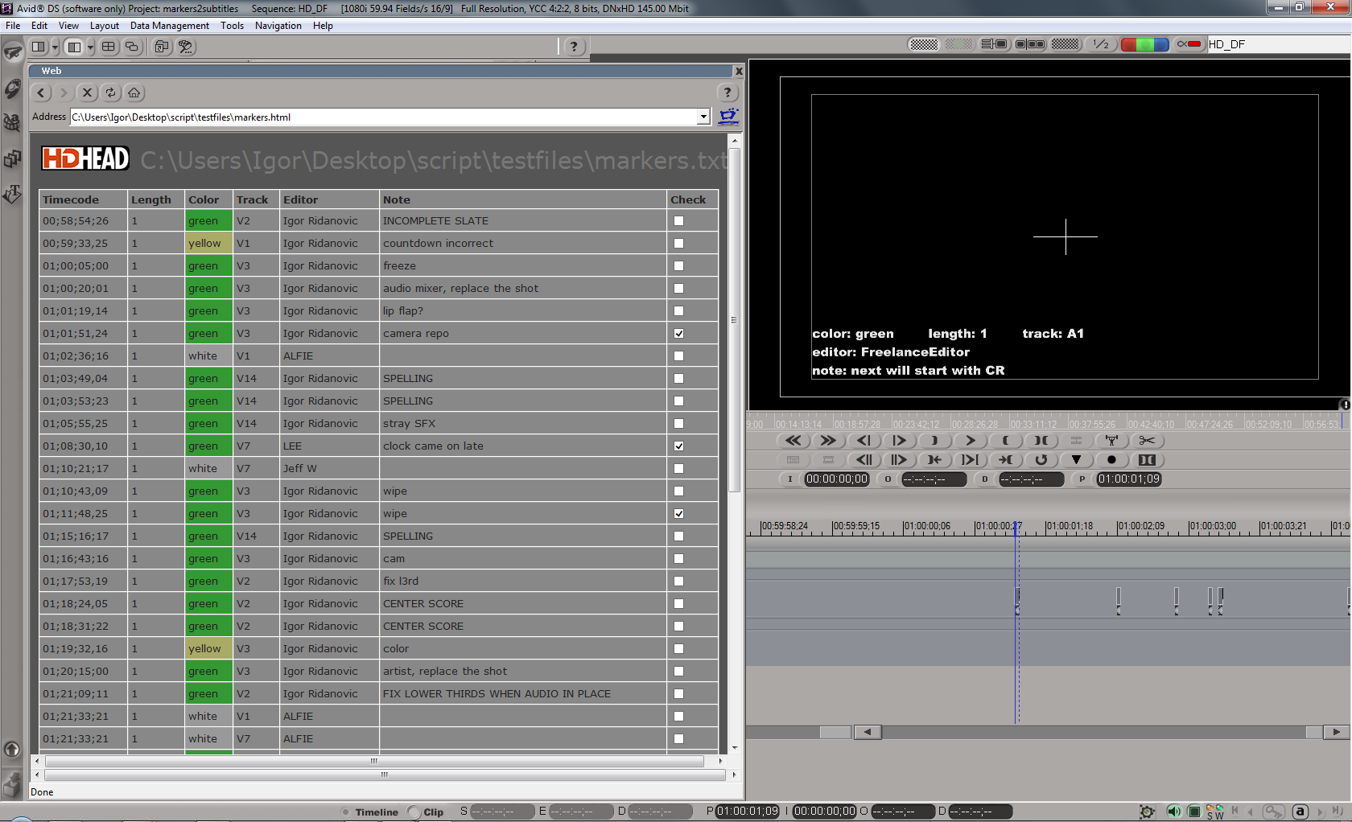Click the trim icon next to scissors
This screenshot has height=822, width=1352.
tap(1111, 441)
